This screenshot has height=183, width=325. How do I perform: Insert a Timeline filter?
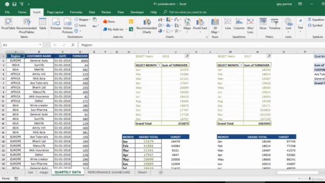[274, 24]
